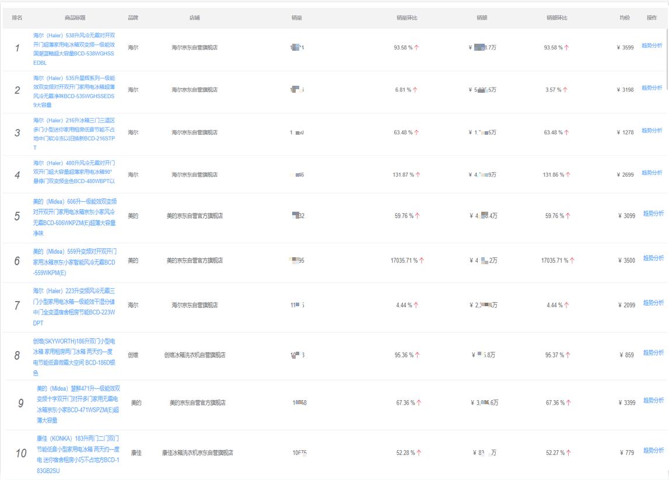Click the ¥ 1278 average price
This screenshot has width=669, height=480.
625,132
